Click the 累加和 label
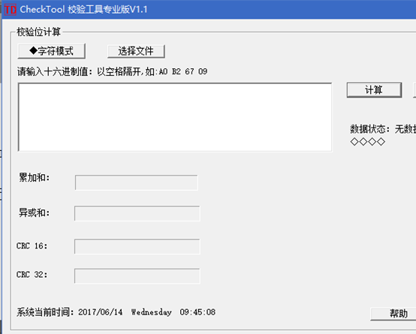The height and width of the screenshot is (334, 416). pyautogui.click(x=34, y=177)
